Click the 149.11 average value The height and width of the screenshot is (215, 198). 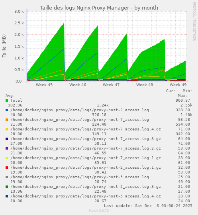tap(99, 134)
